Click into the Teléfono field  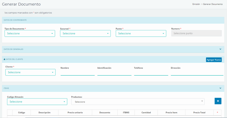point(151,73)
